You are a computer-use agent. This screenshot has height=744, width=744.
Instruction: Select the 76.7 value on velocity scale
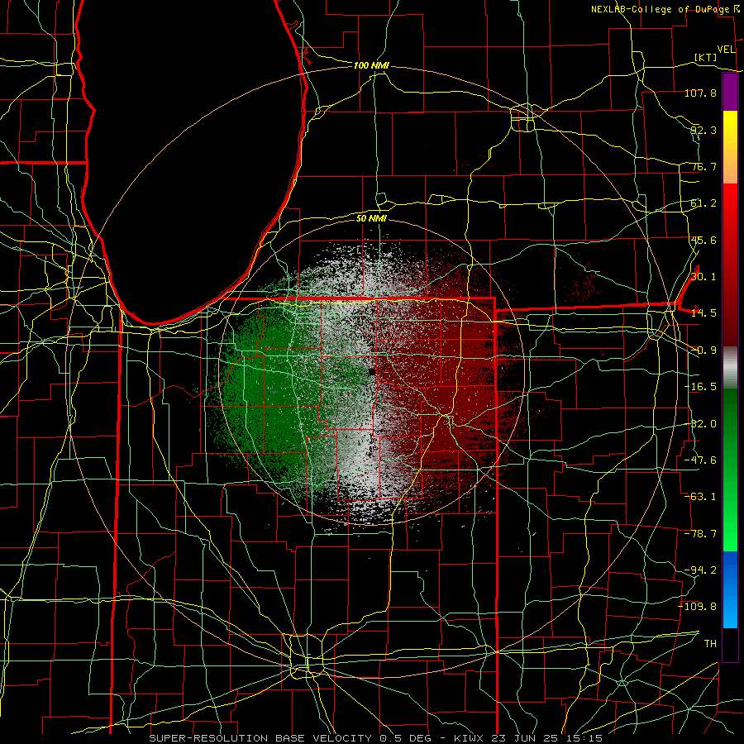pos(703,166)
